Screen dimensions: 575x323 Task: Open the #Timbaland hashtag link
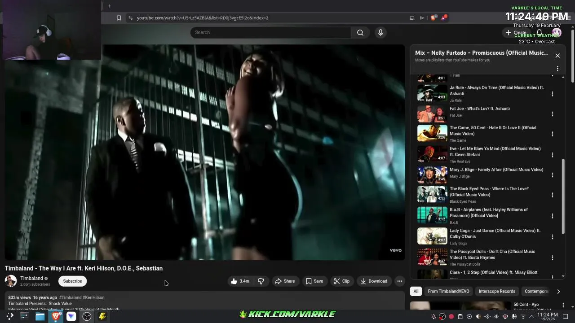[70, 297]
